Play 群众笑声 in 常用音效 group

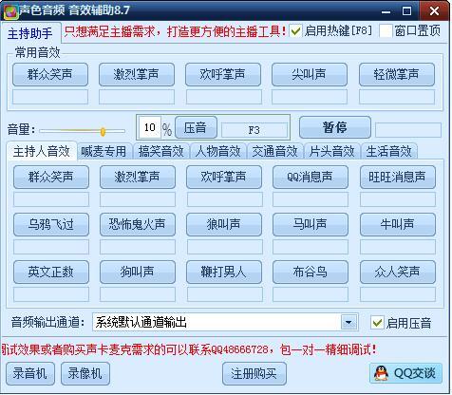[50, 75]
